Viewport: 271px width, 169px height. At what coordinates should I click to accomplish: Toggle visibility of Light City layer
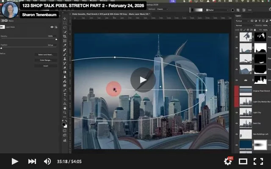(237, 112)
